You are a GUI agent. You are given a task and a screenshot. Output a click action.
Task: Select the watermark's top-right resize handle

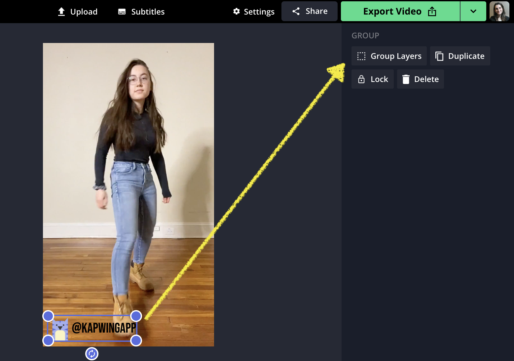(136, 316)
